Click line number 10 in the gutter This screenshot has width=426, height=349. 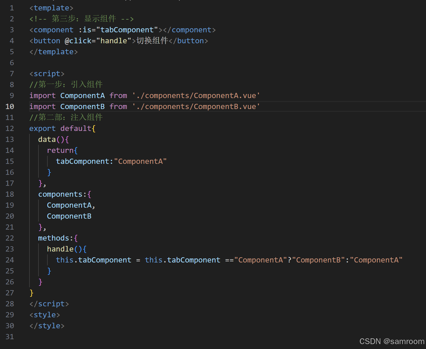(10, 107)
